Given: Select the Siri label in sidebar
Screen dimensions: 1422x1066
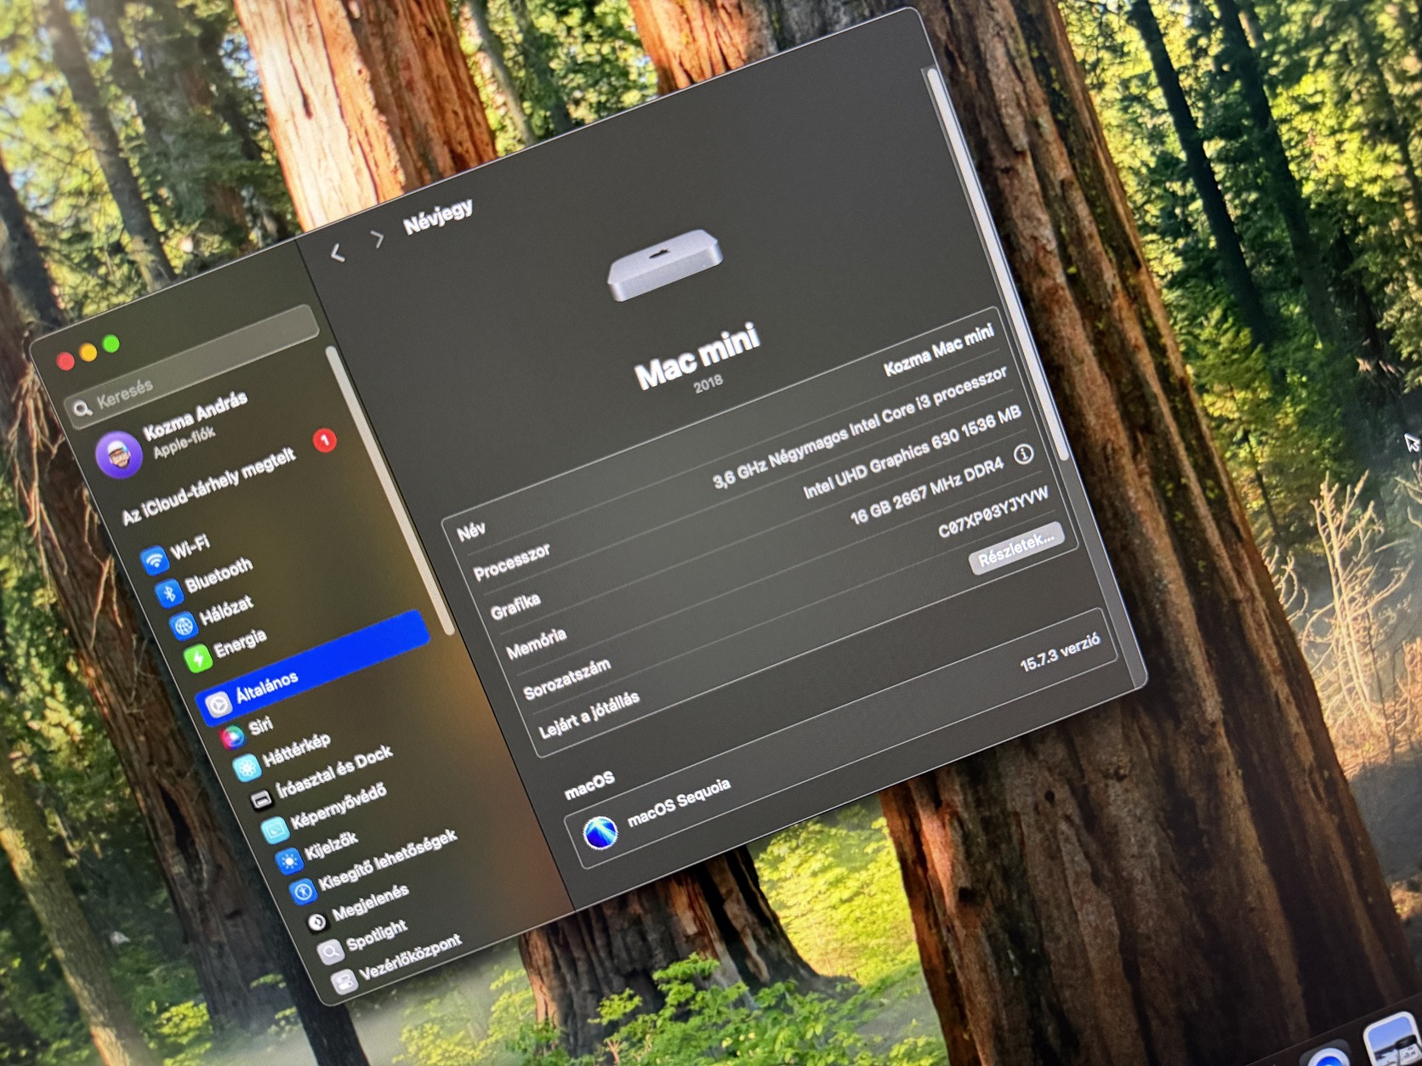Looking at the screenshot, I should coord(261,725).
